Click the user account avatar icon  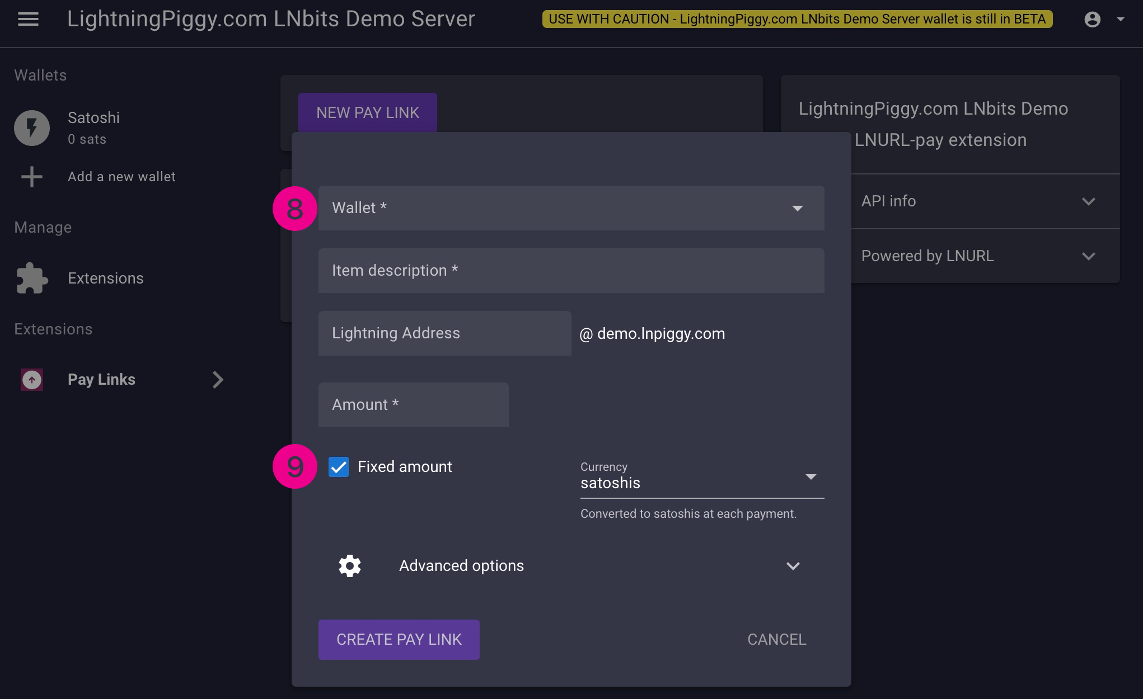click(x=1092, y=20)
